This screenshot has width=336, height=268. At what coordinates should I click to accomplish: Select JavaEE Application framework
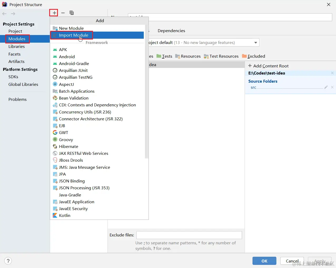tap(97, 202)
